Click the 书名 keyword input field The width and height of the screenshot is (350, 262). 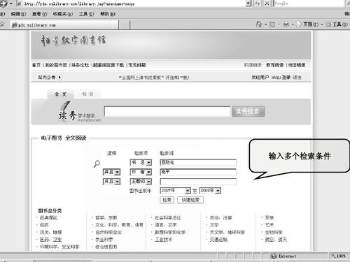(x=198, y=162)
